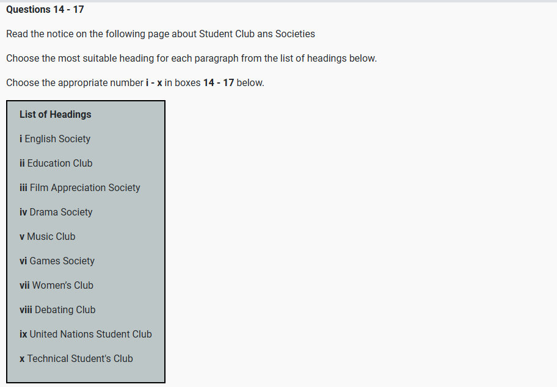Click the roman numeral 'iii' before Film Appreciation
The image size is (557, 387).
pyautogui.click(x=23, y=187)
